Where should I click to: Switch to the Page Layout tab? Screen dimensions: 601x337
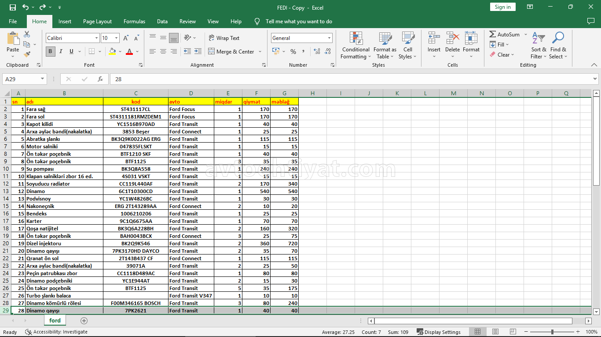coord(97,21)
